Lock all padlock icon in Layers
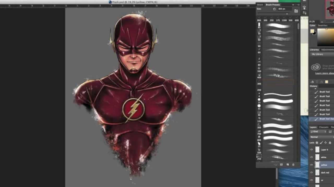Image resolution: width=334 pixels, height=187 pixels. pyautogui.click(x=330, y=143)
